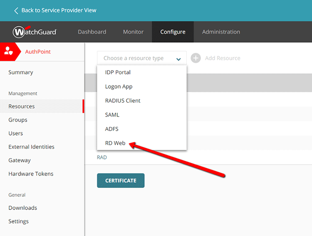The height and width of the screenshot is (236, 312).
Task: Select IDP Portal option
Action: (x=118, y=72)
